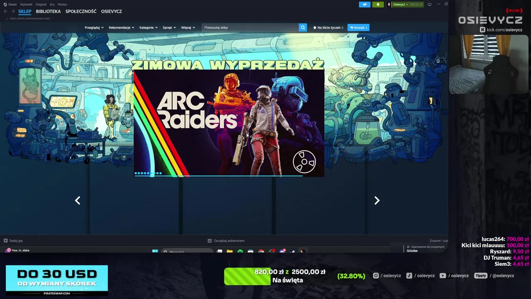531x299 pixels.
Task: Open Zarządzaj pobieraniem downloads manager
Action: pyautogui.click(x=226, y=240)
